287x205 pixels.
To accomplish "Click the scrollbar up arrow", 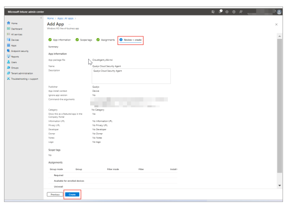I will coord(280,36).
